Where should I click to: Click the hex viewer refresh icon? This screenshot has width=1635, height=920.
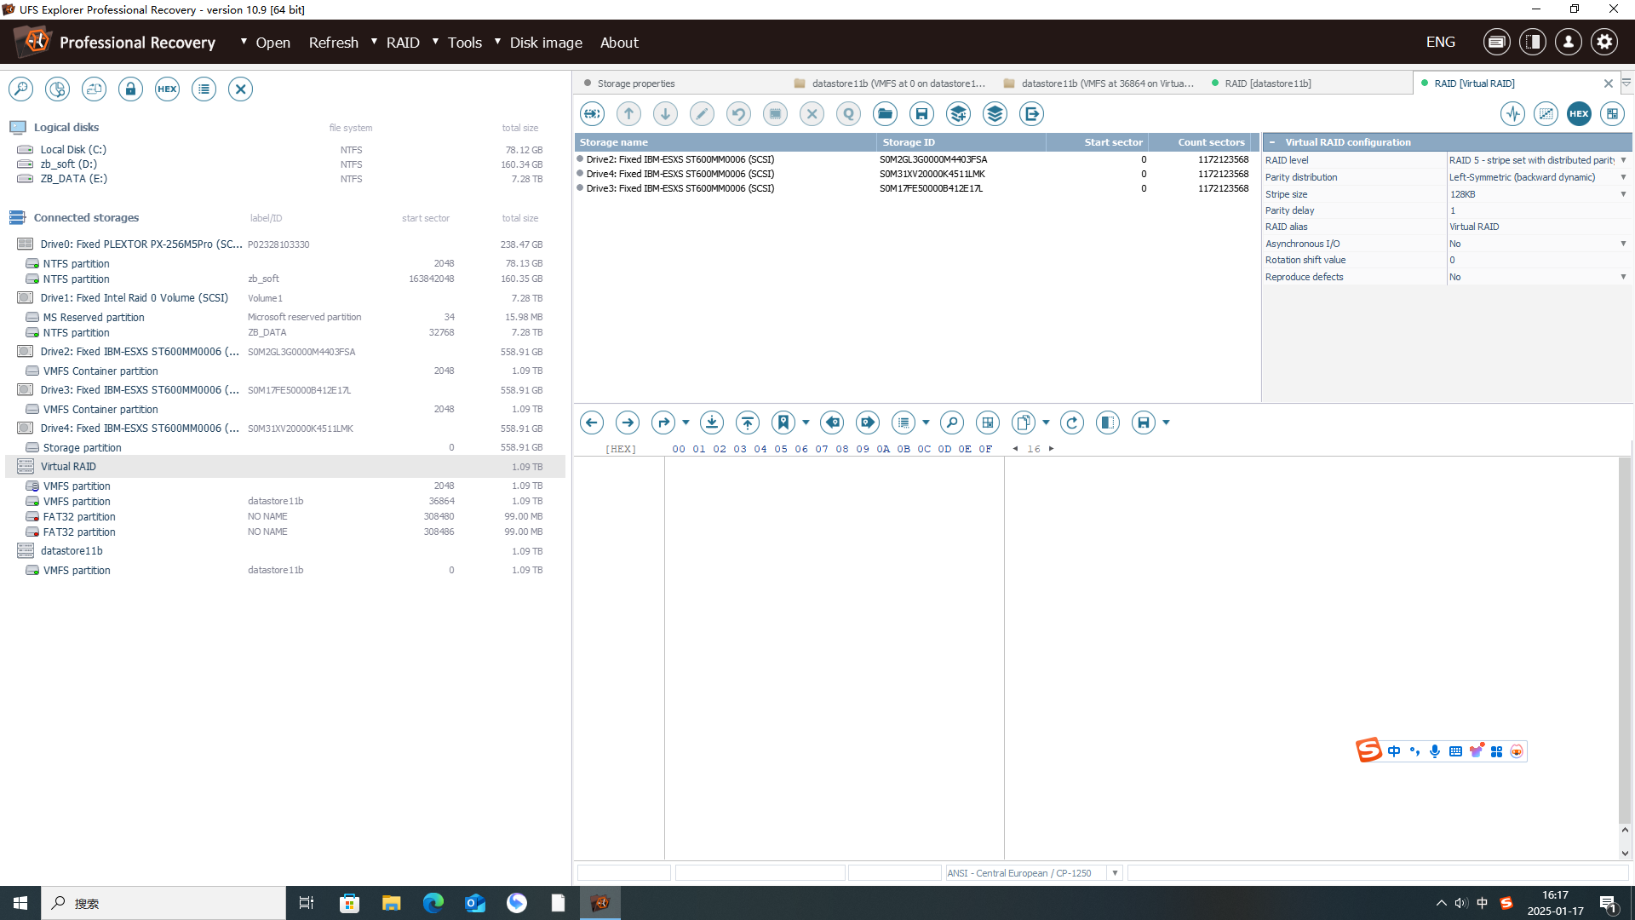tap(1072, 423)
